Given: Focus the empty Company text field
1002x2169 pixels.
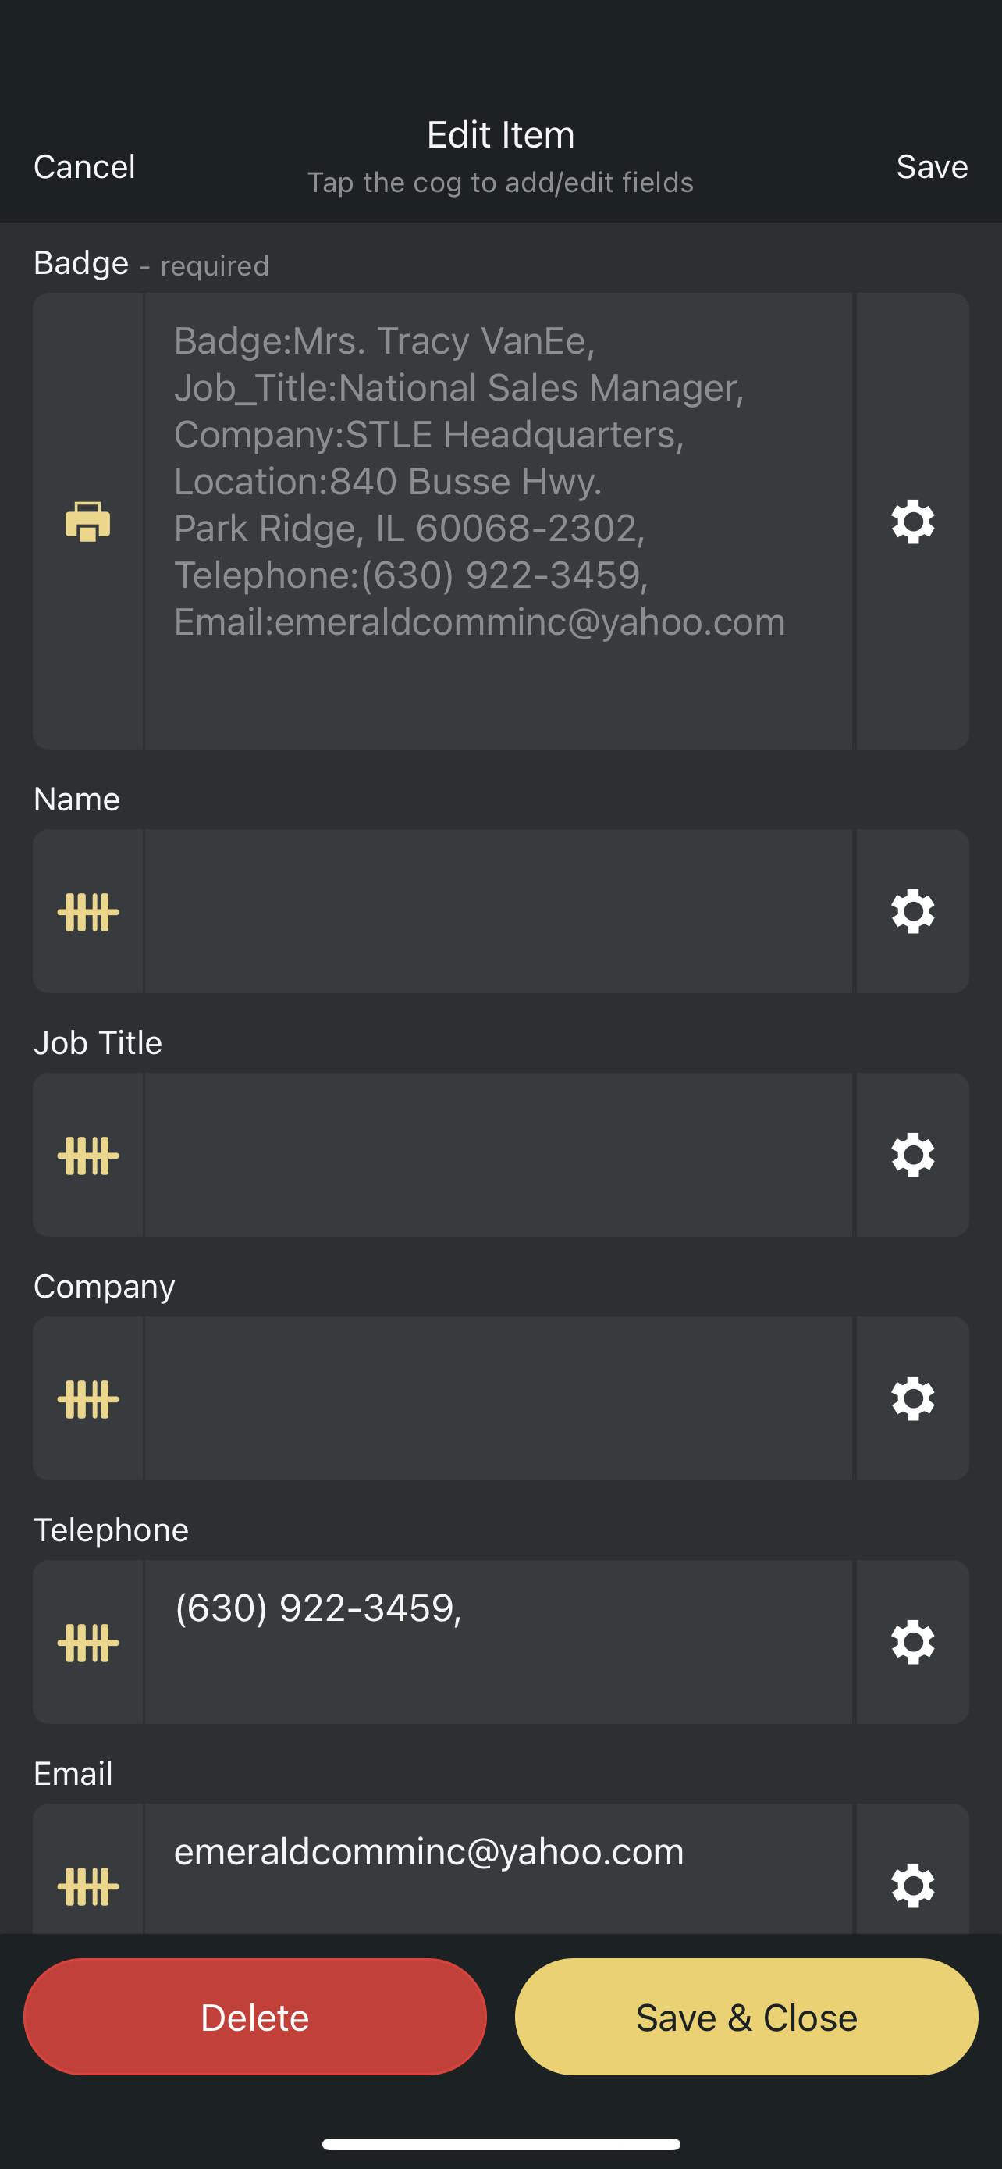Looking at the screenshot, I should point(498,1398).
